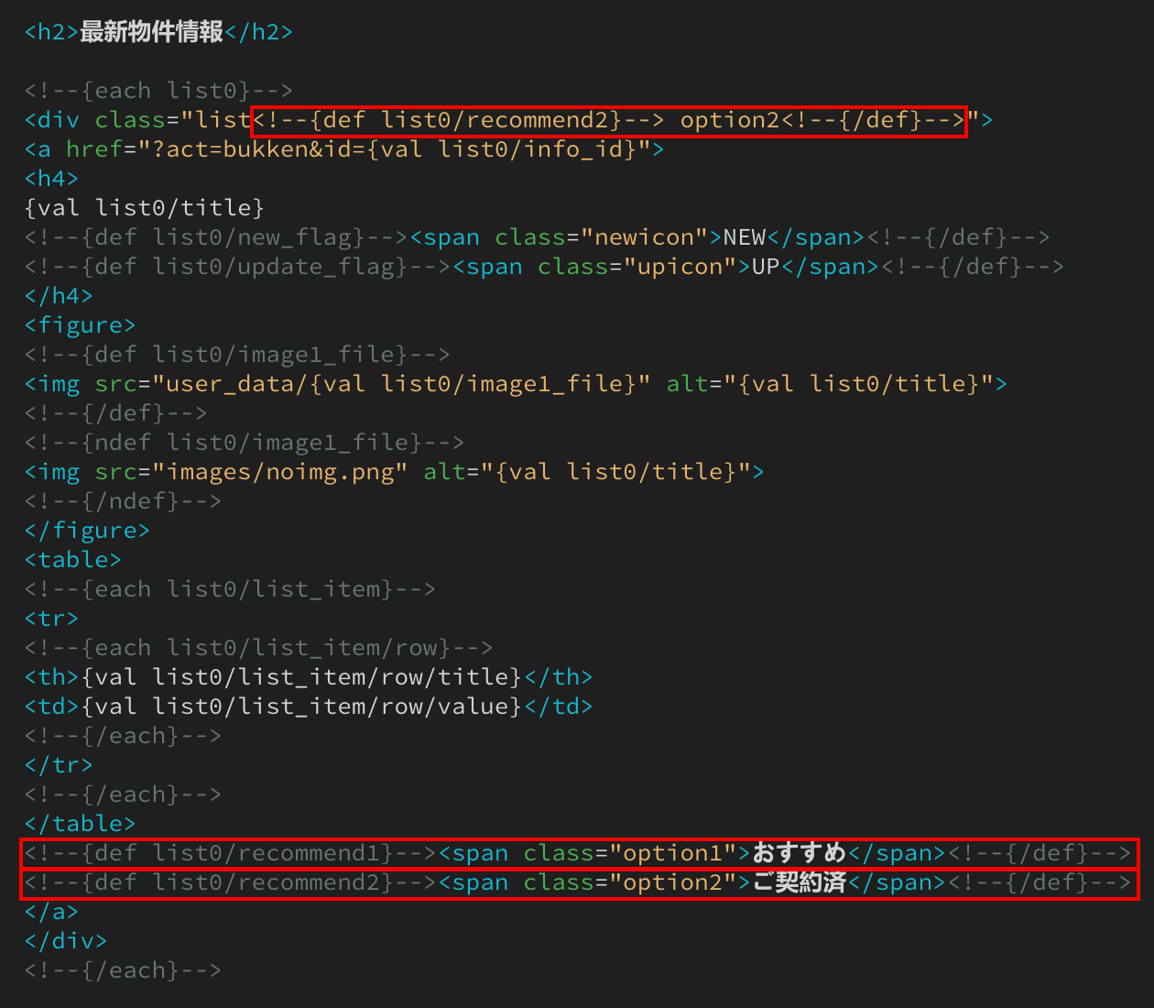This screenshot has height=1008, width=1154.
Task: Click the NEW text in the newicon span
Action: click(744, 237)
